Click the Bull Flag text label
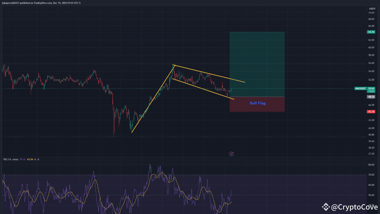Screen dimensions: 380x214 pos(258,103)
